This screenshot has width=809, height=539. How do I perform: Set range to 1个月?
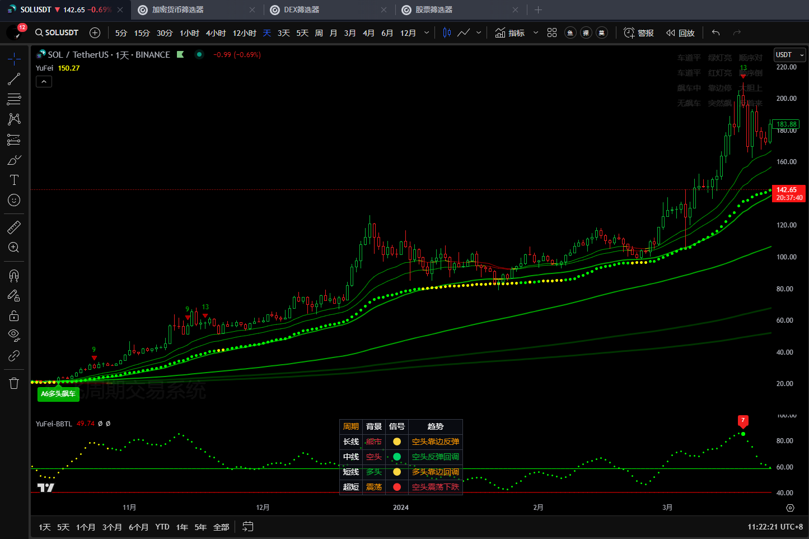[86, 527]
